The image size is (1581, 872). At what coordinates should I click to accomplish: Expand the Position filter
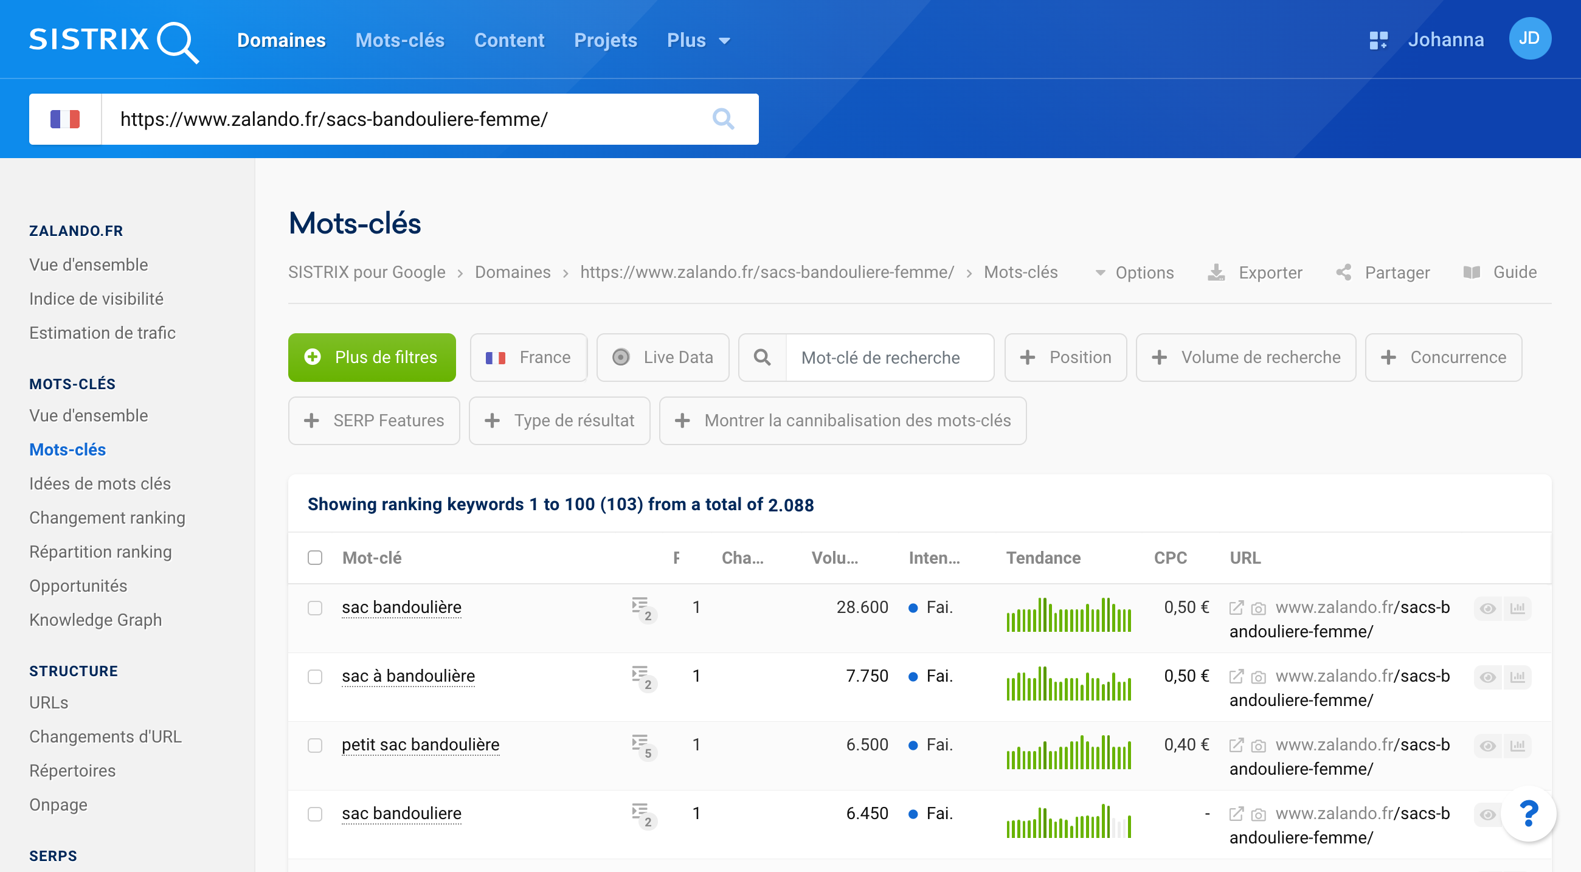coord(1065,357)
